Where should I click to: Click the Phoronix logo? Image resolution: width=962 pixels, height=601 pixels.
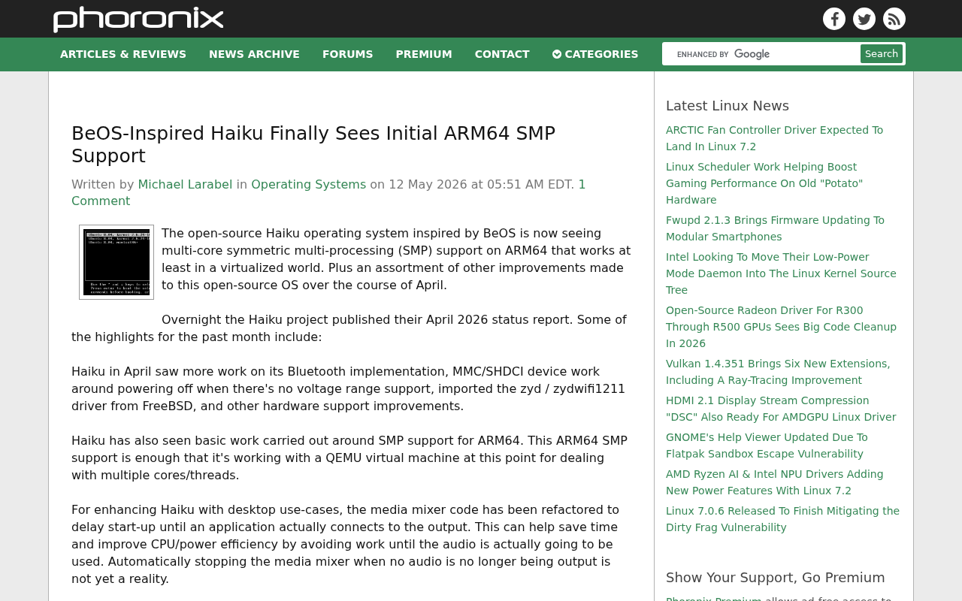click(x=138, y=19)
